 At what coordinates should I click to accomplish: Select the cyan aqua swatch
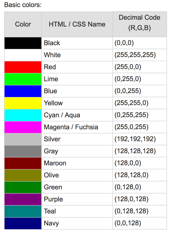tap(23, 115)
